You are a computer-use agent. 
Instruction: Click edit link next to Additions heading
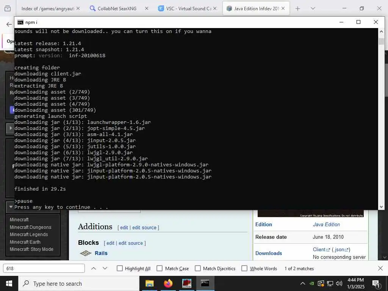click(x=124, y=227)
